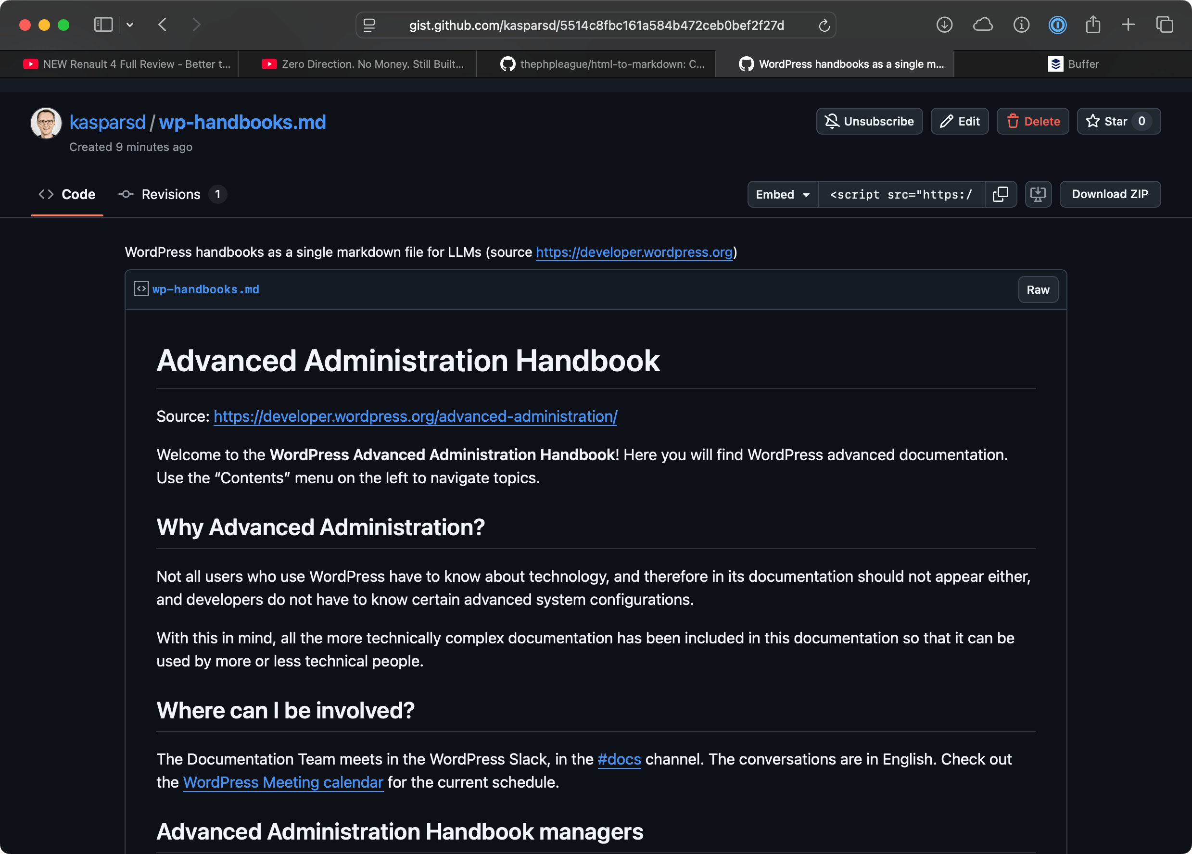
Task: Reload the page with the refresh icon
Action: (x=824, y=25)
